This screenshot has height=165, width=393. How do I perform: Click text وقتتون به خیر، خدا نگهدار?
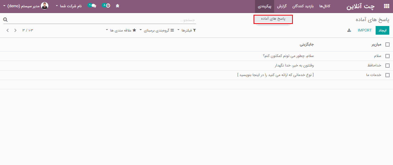coord(294,66)
